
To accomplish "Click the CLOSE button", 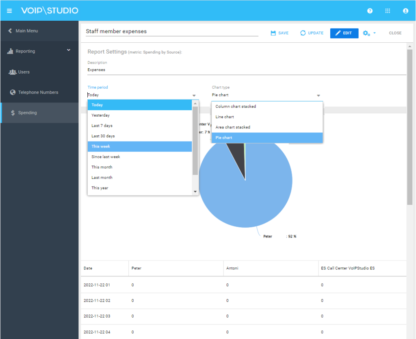I will [394, 33].
